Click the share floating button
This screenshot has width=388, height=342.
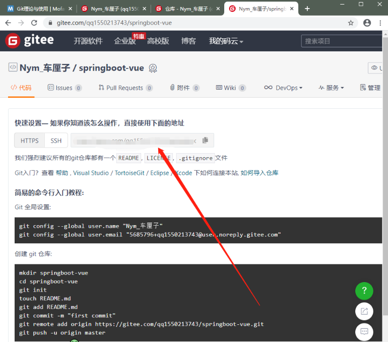364,311
